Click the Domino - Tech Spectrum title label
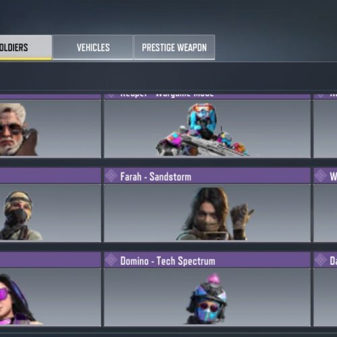 point(168,261)
